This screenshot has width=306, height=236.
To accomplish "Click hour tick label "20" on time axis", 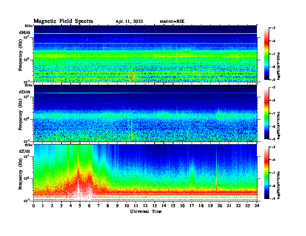I will (220, 206).
